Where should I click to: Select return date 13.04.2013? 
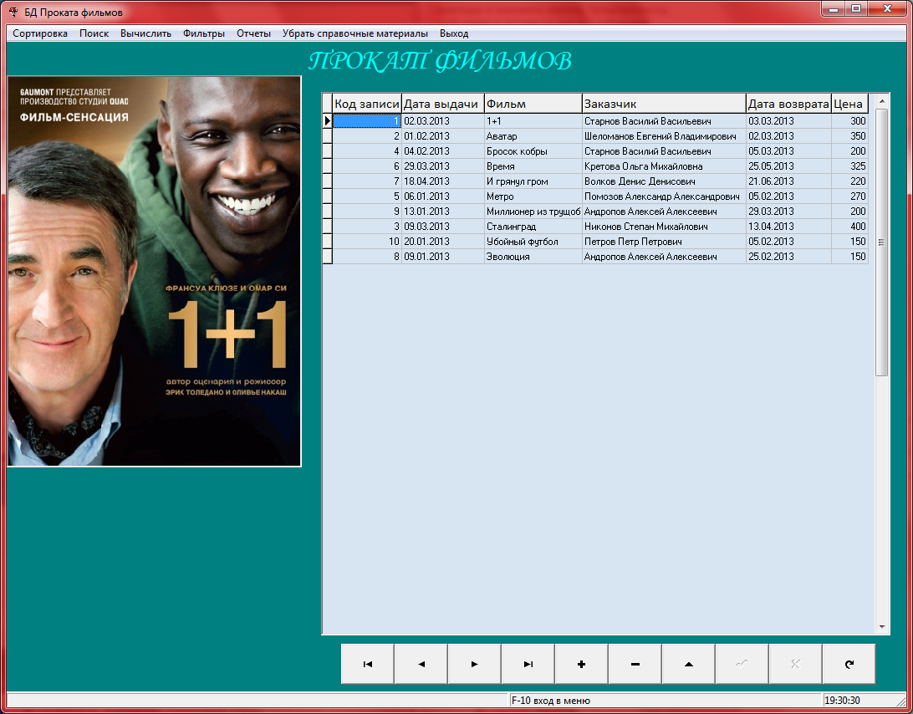[788, 226]
